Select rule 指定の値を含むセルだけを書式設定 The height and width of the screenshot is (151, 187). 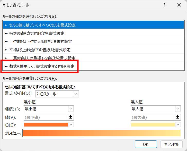[x=94, y=33]
